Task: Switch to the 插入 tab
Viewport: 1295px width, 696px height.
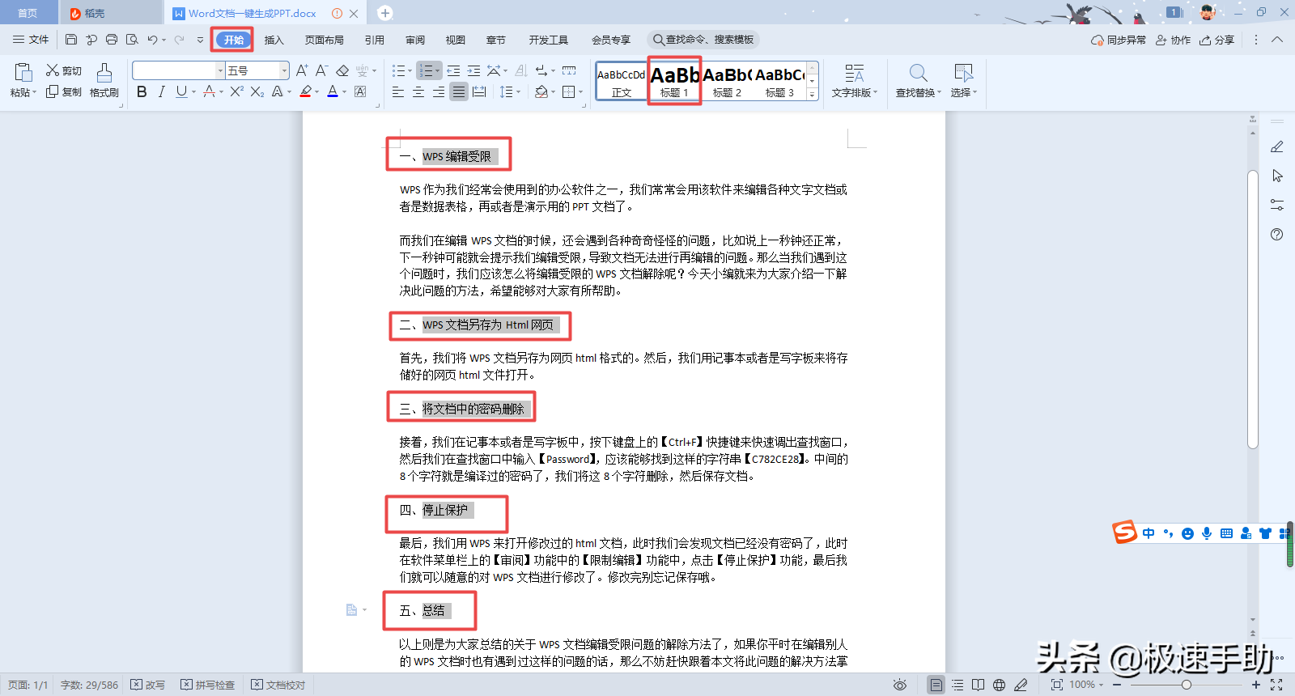Action: [274, 40]
